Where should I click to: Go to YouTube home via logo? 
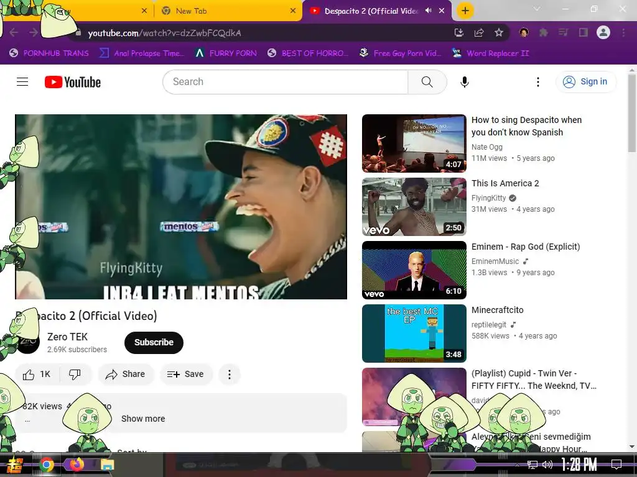point(73,82)
